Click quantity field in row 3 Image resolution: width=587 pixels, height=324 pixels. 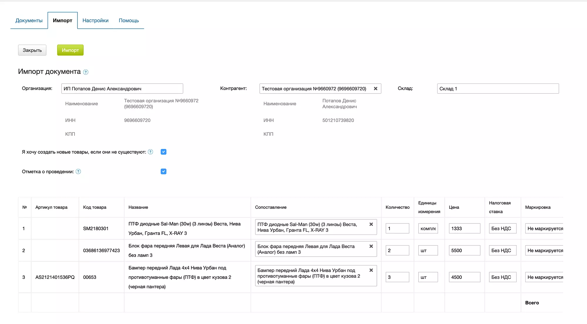[x=397, y=277]
